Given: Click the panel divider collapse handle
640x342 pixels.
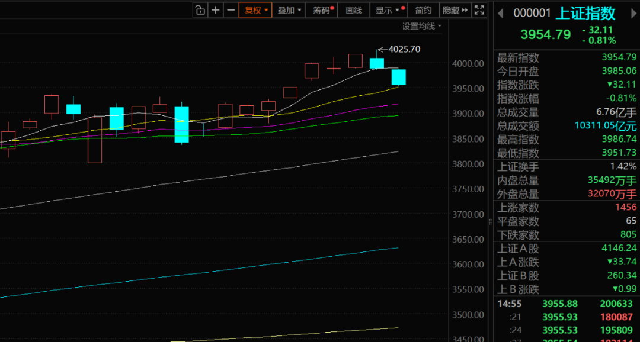Looking at the screenshot, I should (x=489, y=222).
